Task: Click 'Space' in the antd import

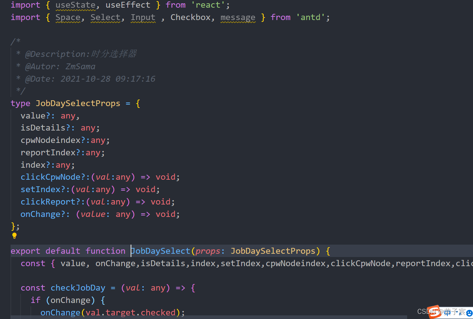Action: [68, 17]
